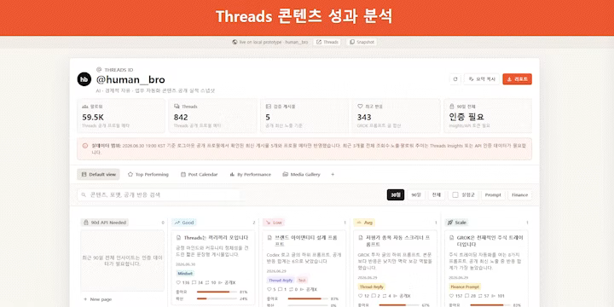Click the magnifier icon in the search bar
This screenshot has width=614, height=307.
pos(84,194)
